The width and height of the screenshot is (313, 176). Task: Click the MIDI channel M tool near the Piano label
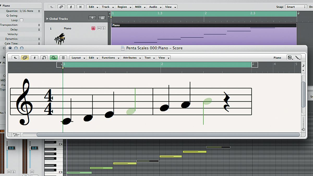pyautogui.click(x=290, y=57)
